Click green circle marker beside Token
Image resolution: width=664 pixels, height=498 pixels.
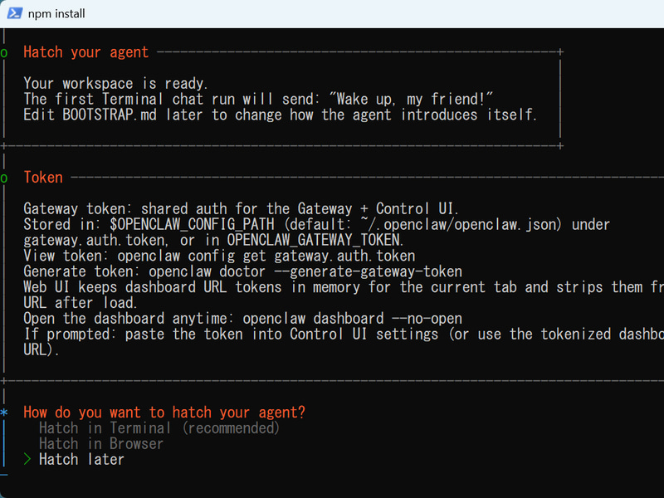[x=4, y=178]
